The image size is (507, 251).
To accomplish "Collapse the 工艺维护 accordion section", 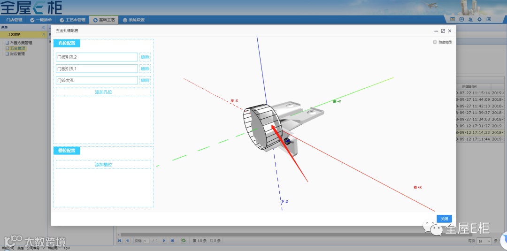I will coord(44,35).
